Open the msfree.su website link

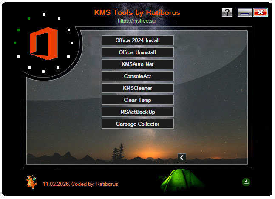pos(137,20)
